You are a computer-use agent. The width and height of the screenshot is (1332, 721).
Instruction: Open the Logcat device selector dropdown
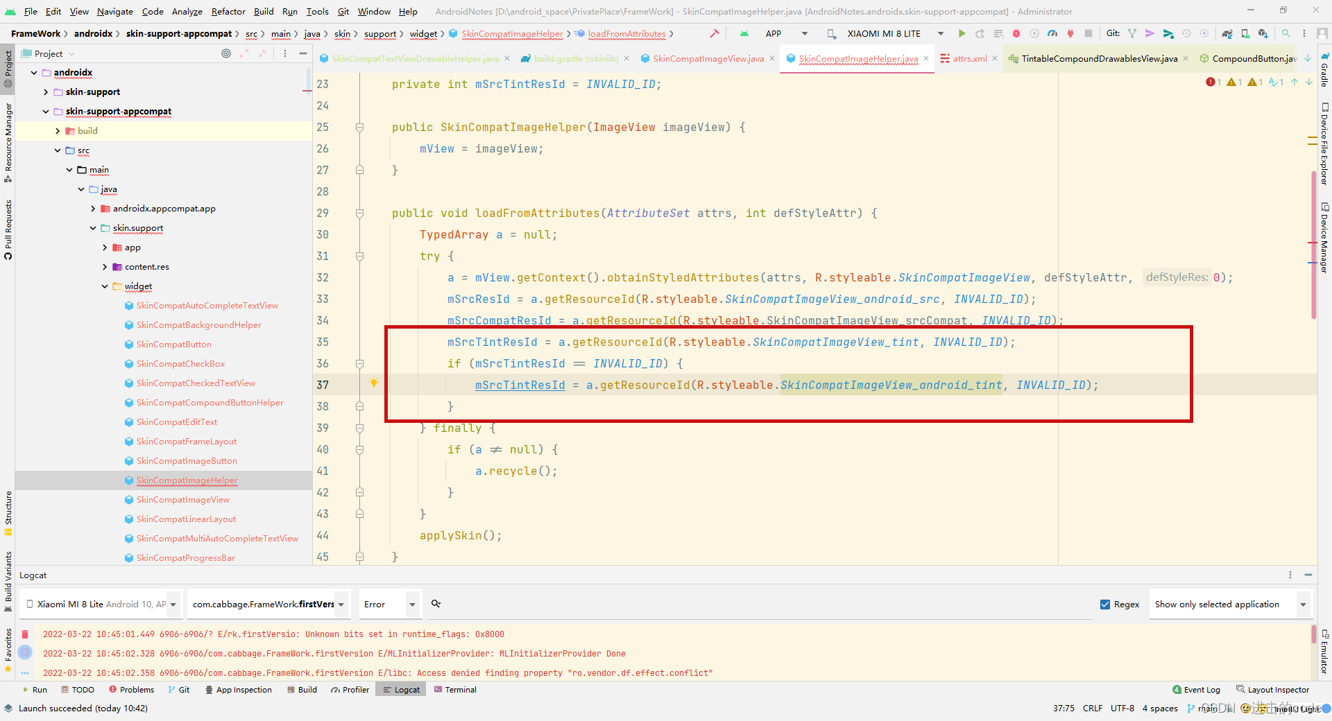click(101, 605)
